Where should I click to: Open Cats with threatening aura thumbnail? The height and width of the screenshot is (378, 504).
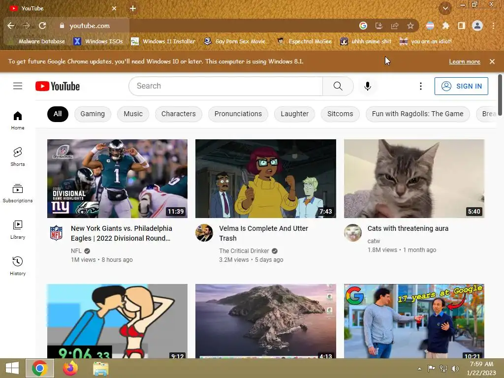coord(414,179)
